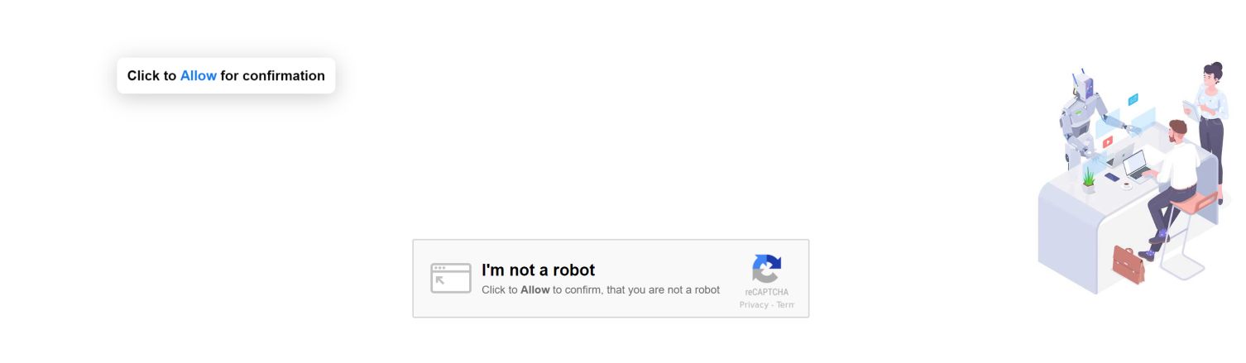Click the reCAPTCHA circular arrows logo

767,269
